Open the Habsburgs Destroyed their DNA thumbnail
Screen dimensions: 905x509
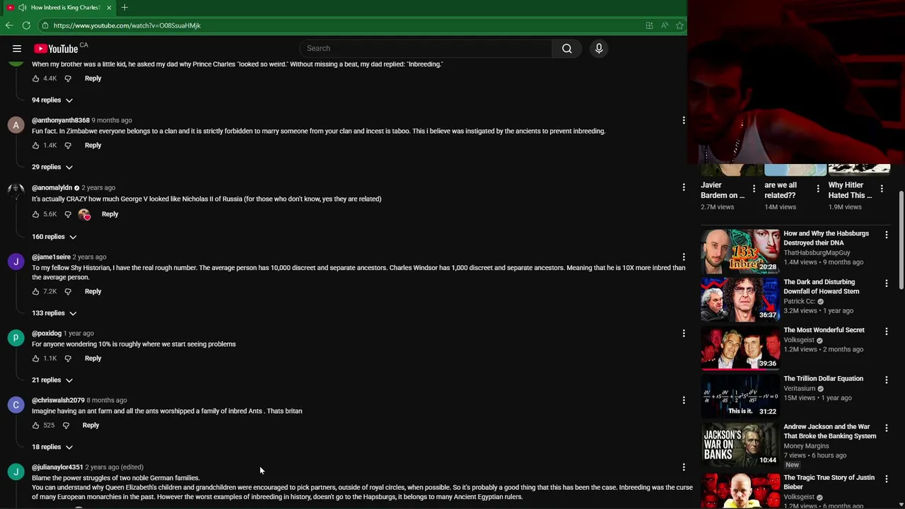740,251
